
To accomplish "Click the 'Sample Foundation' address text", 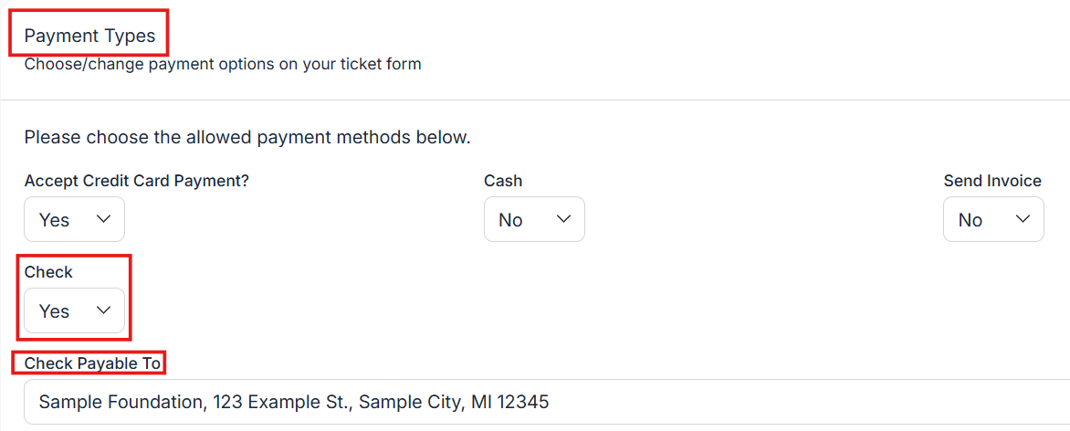I will (294, 402).
